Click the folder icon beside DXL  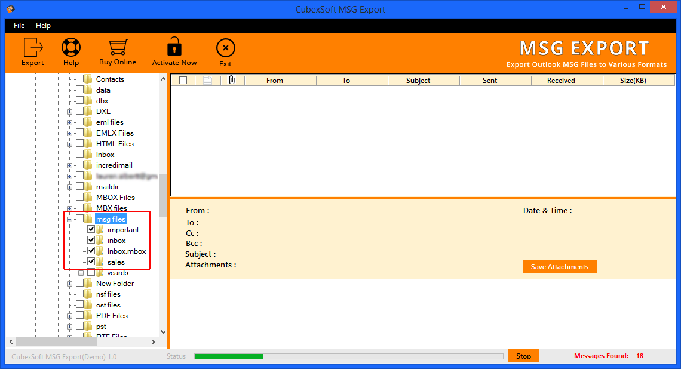[x=88, y=111]
